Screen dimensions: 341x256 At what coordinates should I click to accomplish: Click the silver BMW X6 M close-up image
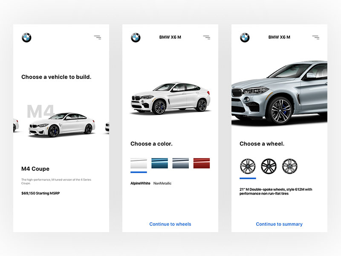pyautogui.click(x=280, y=93)
